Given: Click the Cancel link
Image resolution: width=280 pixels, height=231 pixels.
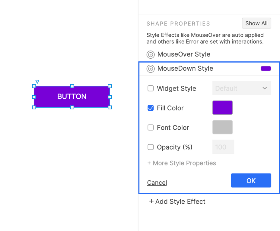Looking at the screenshot, I should (157, 183).
